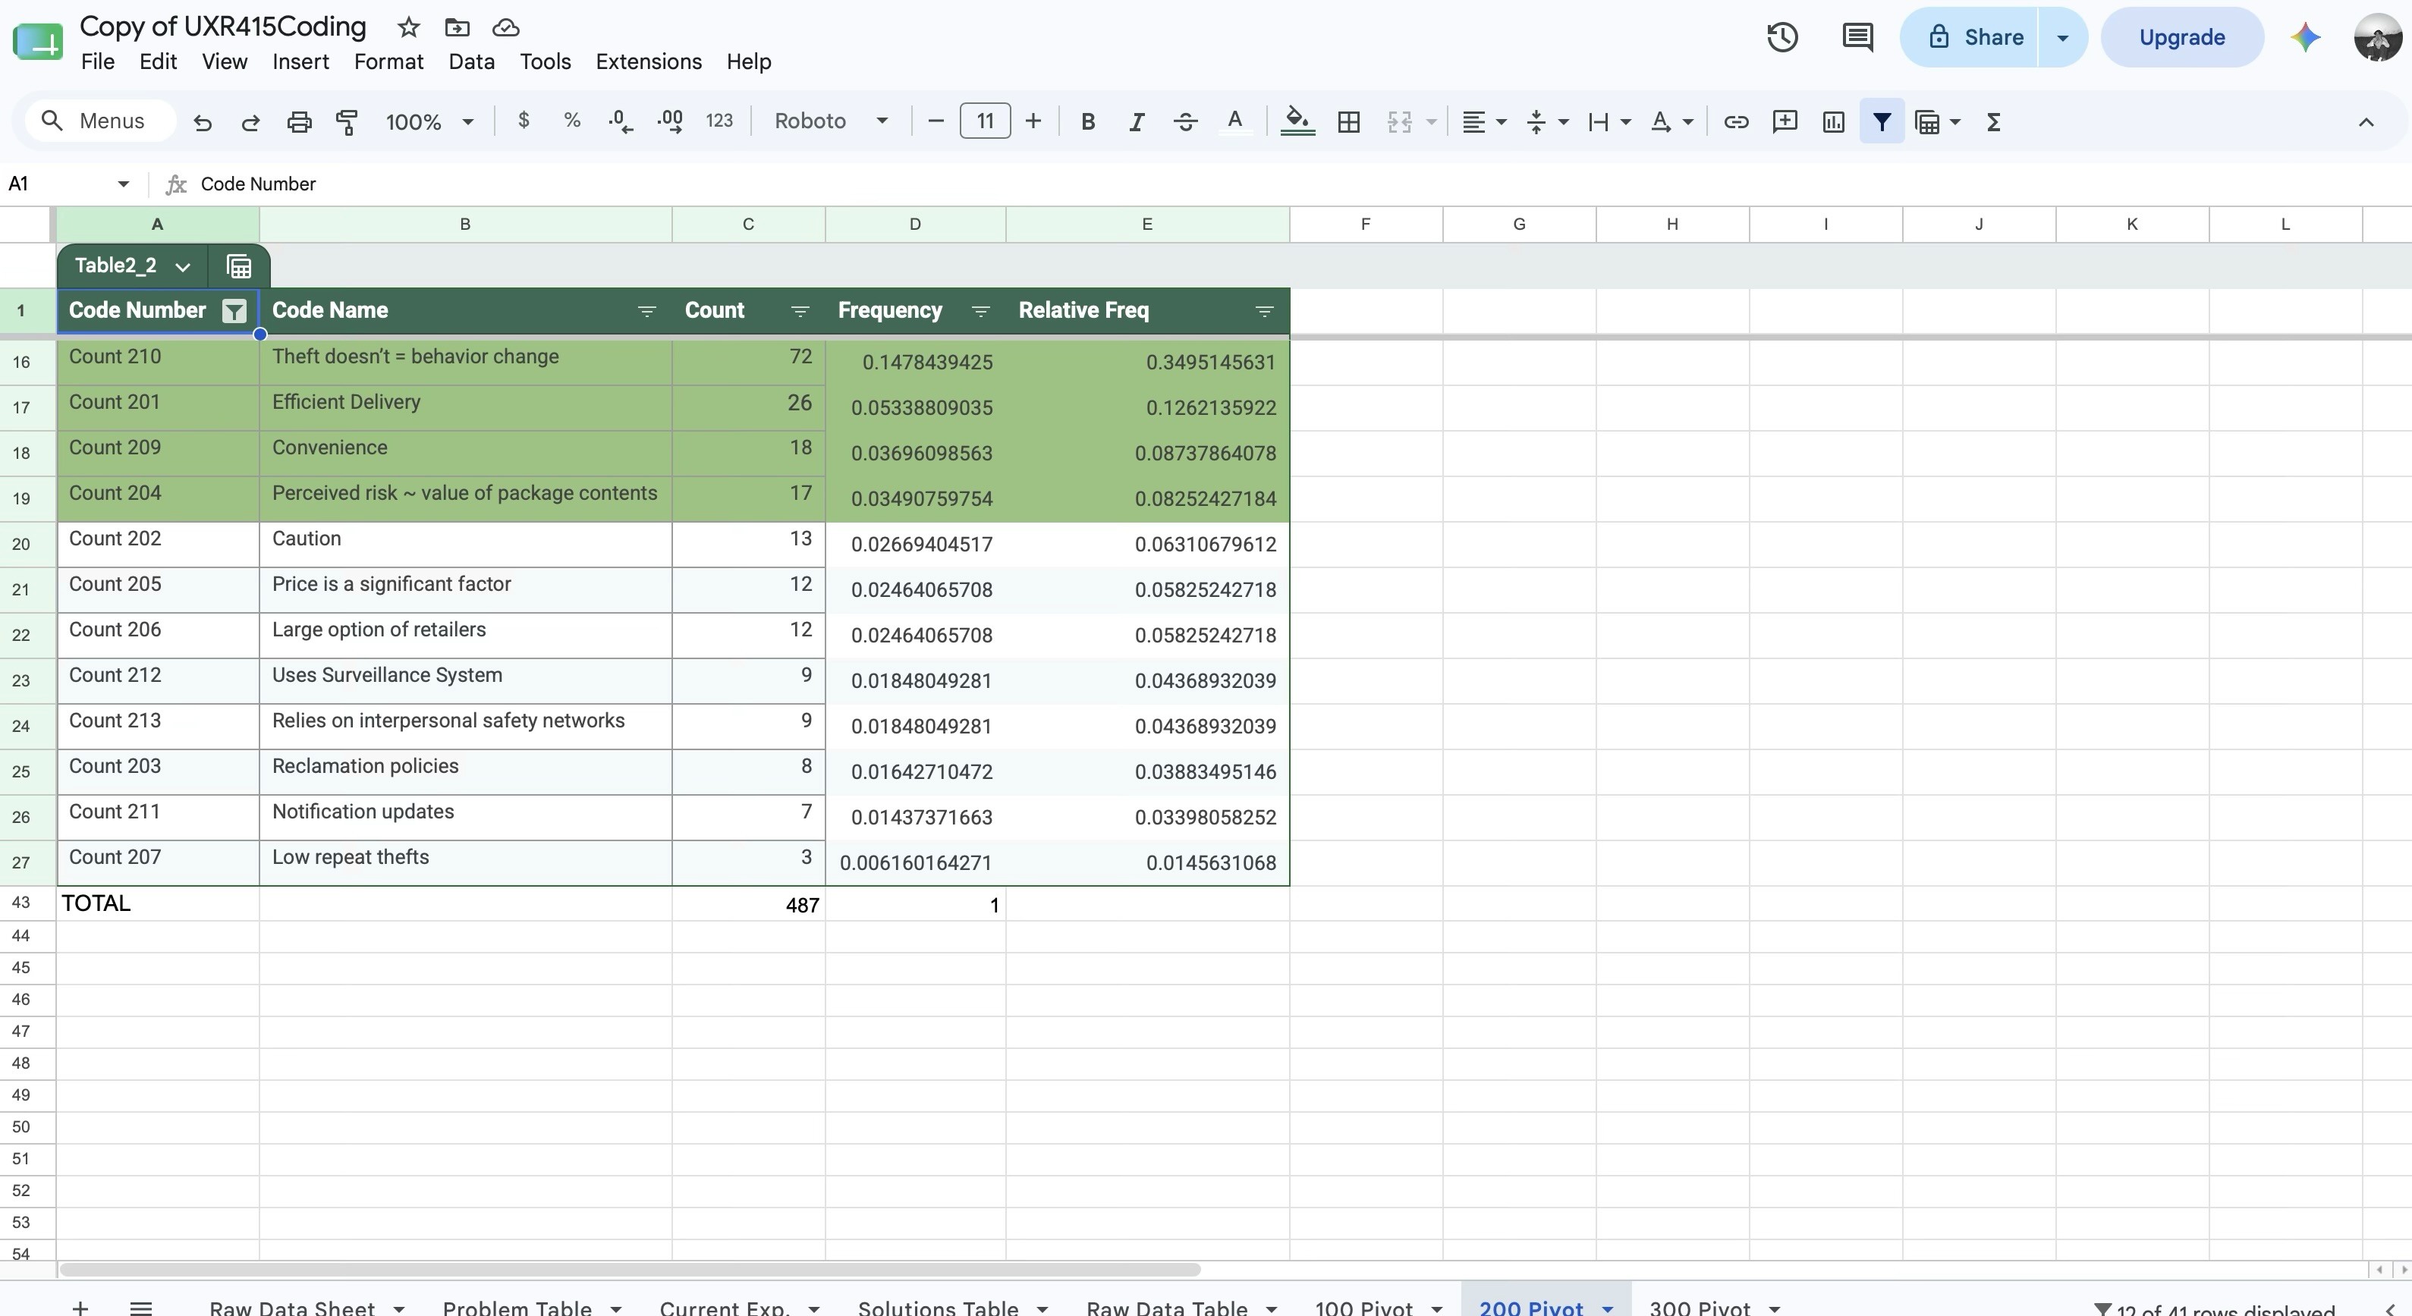Click the Share button
The image size is (2412, 1316).
point(1971,37)
